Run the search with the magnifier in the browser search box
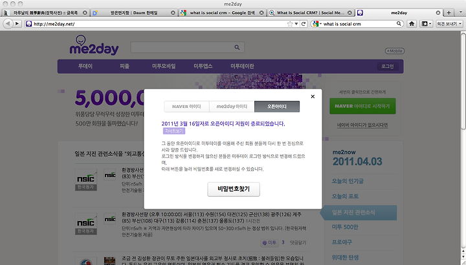Viewport: 466px width, 265px height. [x=399, y=23]
